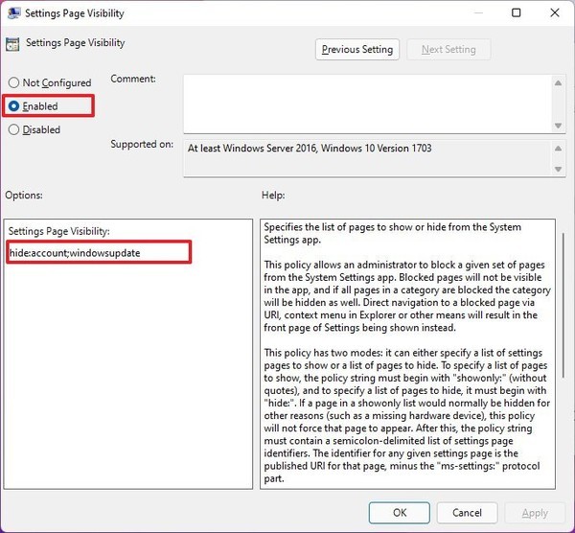This screenshot has width=575, height=533.
Task: Click the Apply button
Action: pos(535,513)
